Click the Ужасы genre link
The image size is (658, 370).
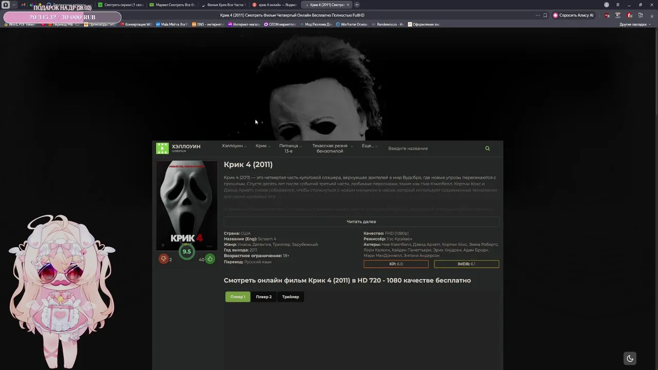coord(244,245)
